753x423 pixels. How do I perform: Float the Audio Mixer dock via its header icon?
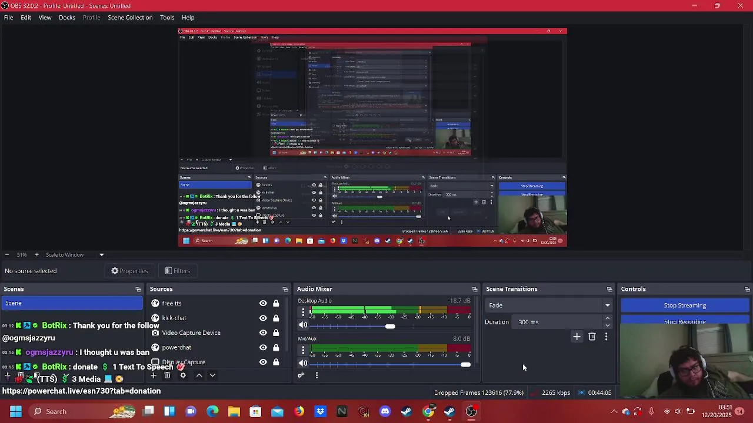[x=475, y=289]
